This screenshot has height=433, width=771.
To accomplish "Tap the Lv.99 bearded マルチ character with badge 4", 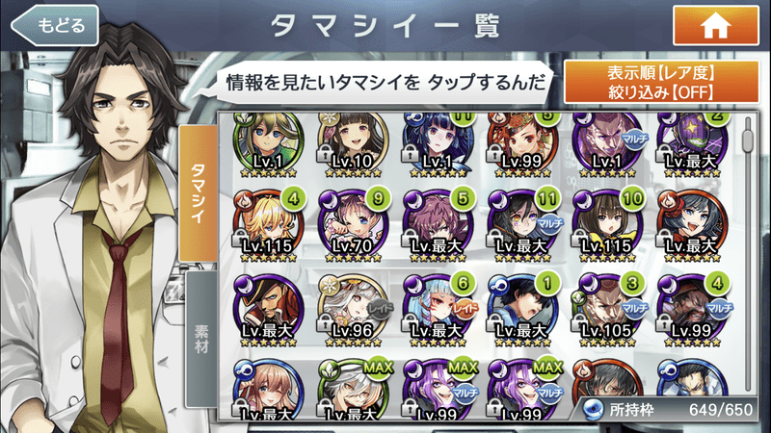I will coord(693,310).
